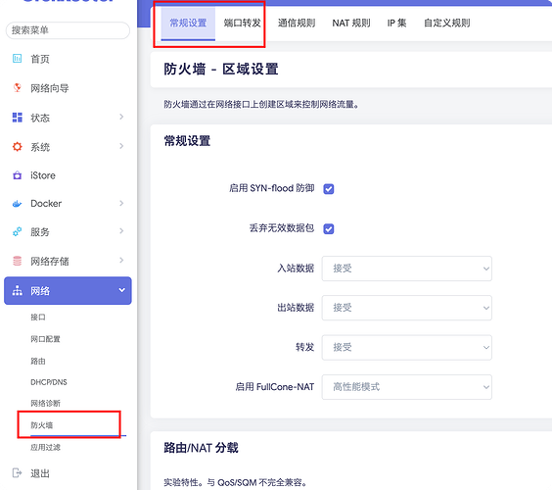Switch to the NAT 规则 tab
Image resolution: width=552 pixels, height=490 pixels.
pos(351,24)
